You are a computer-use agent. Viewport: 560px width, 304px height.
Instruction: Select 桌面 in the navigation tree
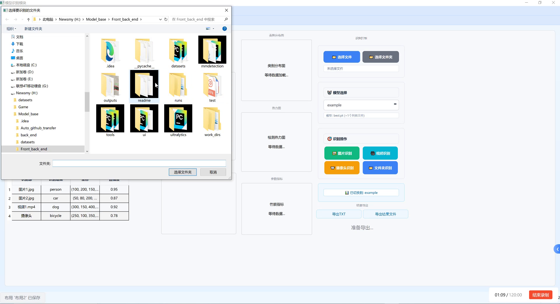pyautogui.click(x=20, y=58)
